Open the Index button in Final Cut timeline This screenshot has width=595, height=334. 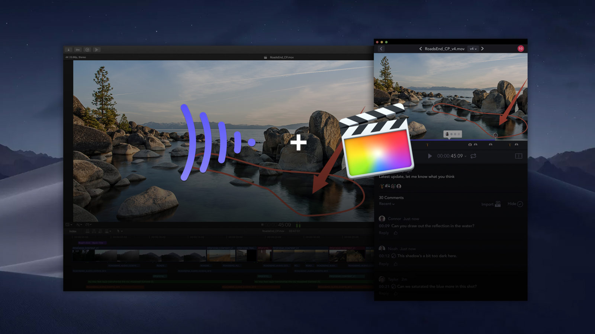(73, 231)
